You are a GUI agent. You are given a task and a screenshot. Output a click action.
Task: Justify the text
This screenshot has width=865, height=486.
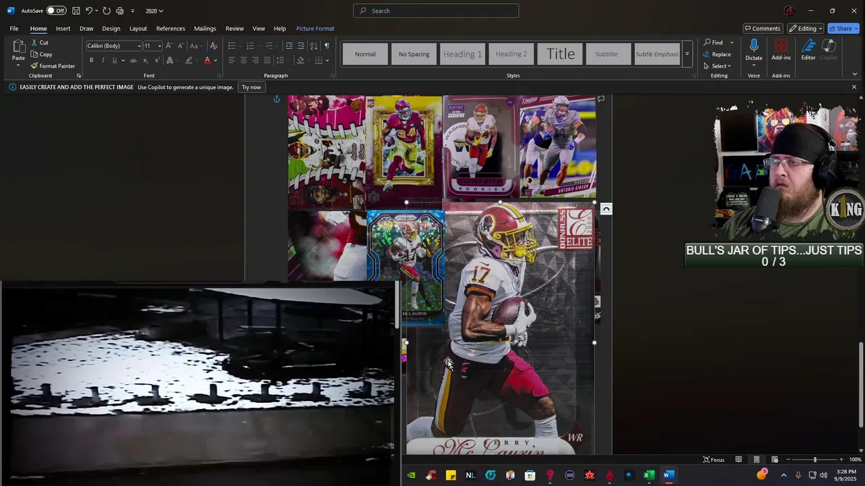(x=267, y=60)
